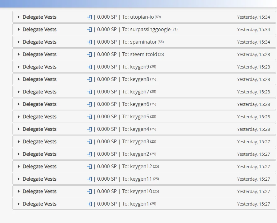
Task: Open the spaminator account link
Action: [x=143, y=42]
